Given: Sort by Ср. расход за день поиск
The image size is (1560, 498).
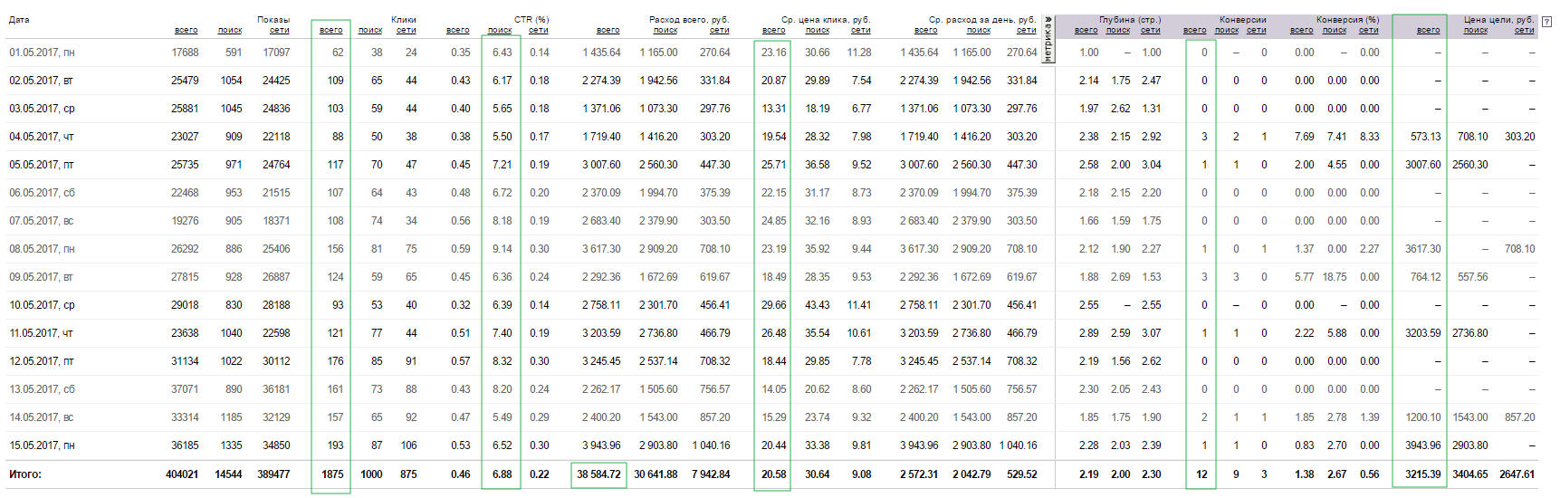Looking at the screenshot, I should tap(979, 31).
